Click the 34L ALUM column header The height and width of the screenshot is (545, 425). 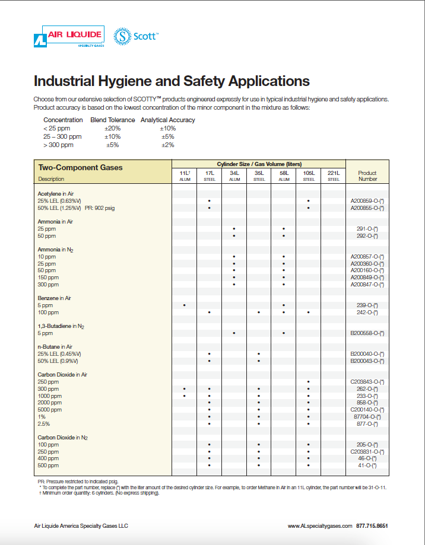234,176
